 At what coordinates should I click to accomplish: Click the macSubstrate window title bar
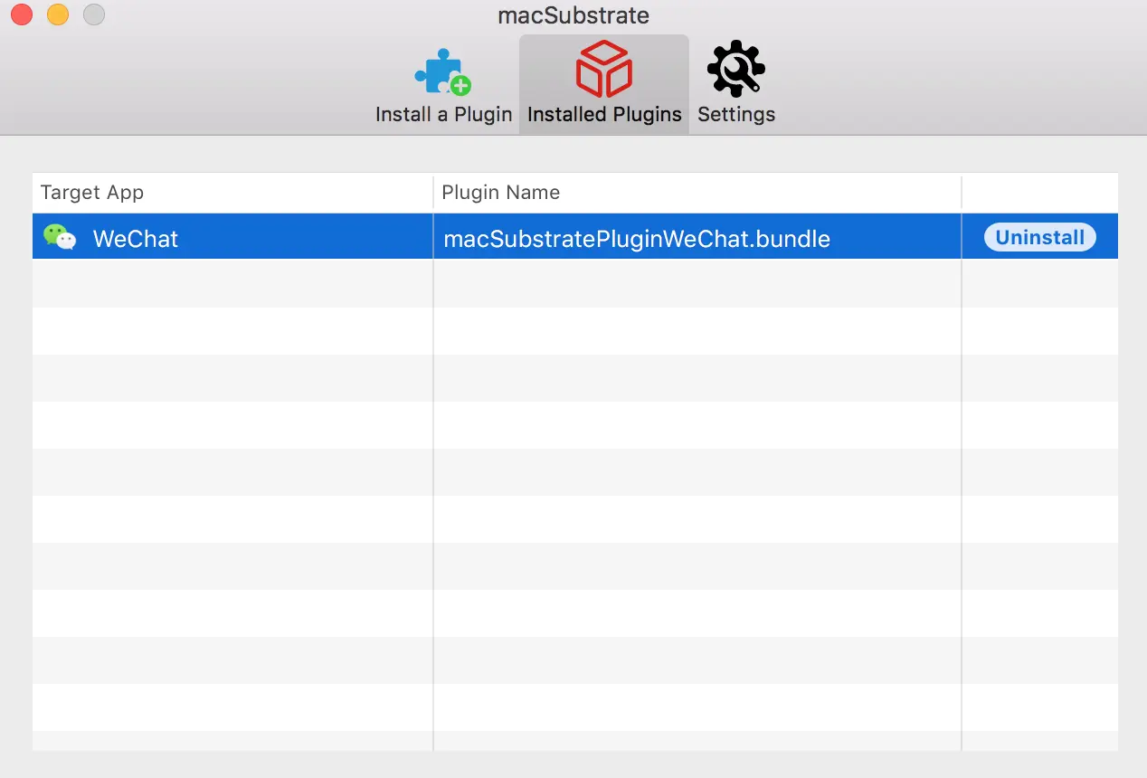coord(572,14)
